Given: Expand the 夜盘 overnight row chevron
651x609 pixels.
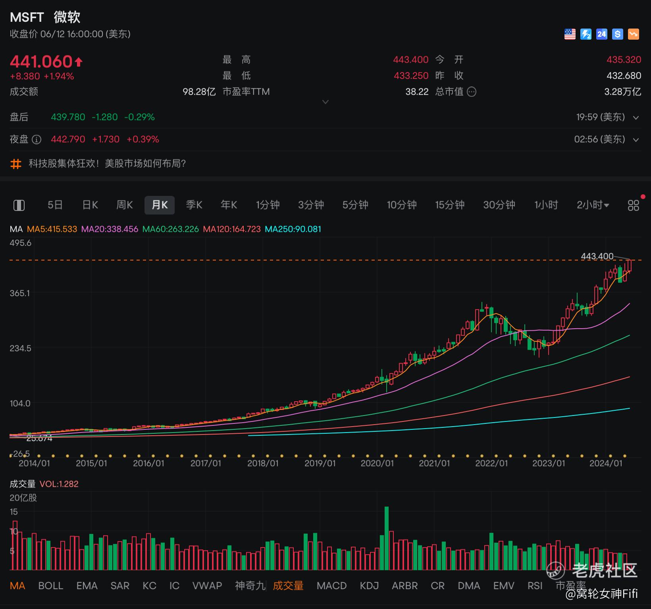Looking at the screenshot, I should tap(636, 140).
